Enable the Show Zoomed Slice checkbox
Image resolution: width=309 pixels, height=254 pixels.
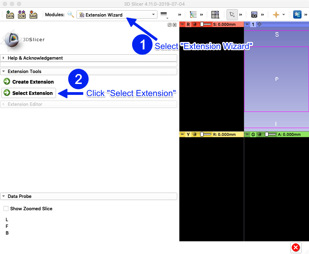coord(6,208)
